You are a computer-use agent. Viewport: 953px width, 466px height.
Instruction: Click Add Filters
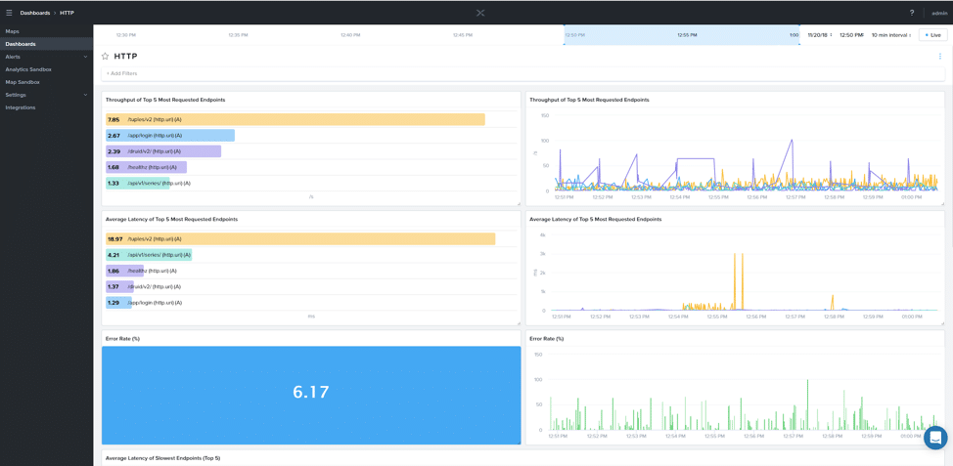click(122, 73)
